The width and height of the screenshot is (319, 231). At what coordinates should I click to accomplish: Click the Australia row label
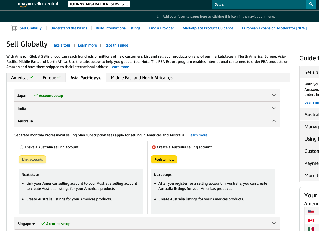[25, 121]
